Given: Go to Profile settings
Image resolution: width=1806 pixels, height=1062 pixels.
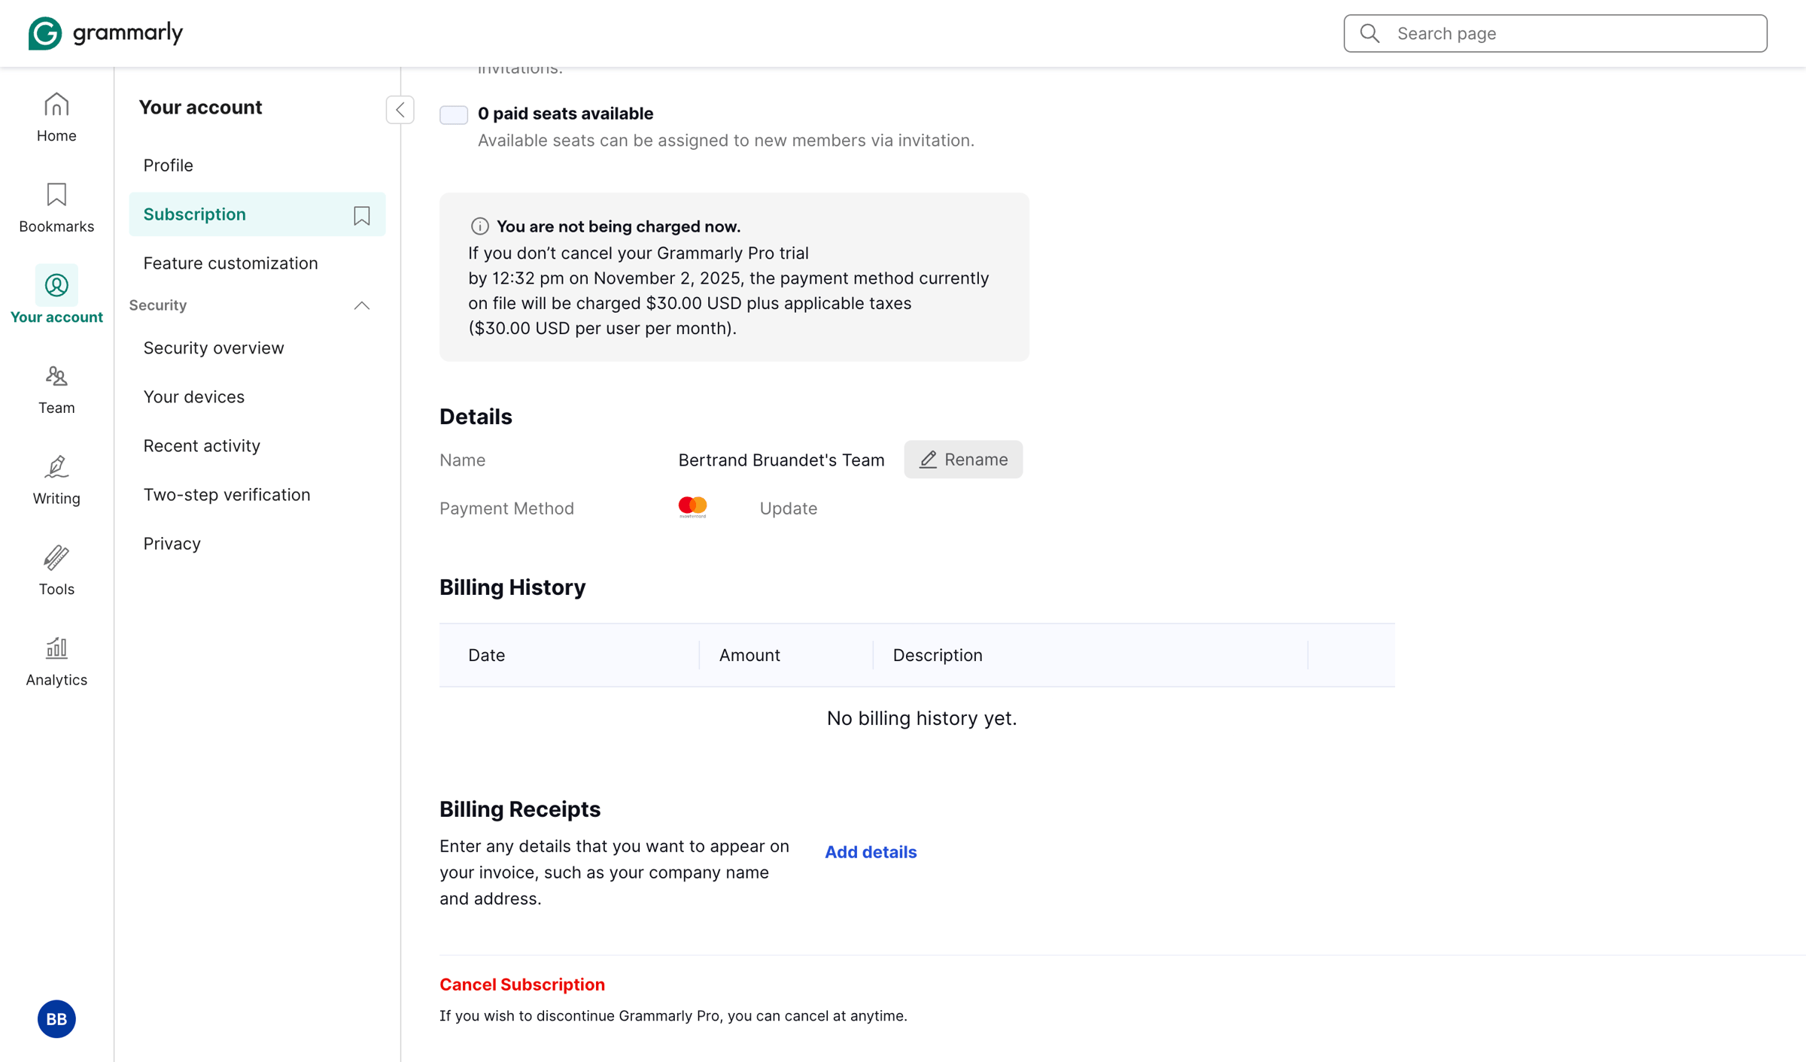Looking at the screenshot, I should 169,165.
